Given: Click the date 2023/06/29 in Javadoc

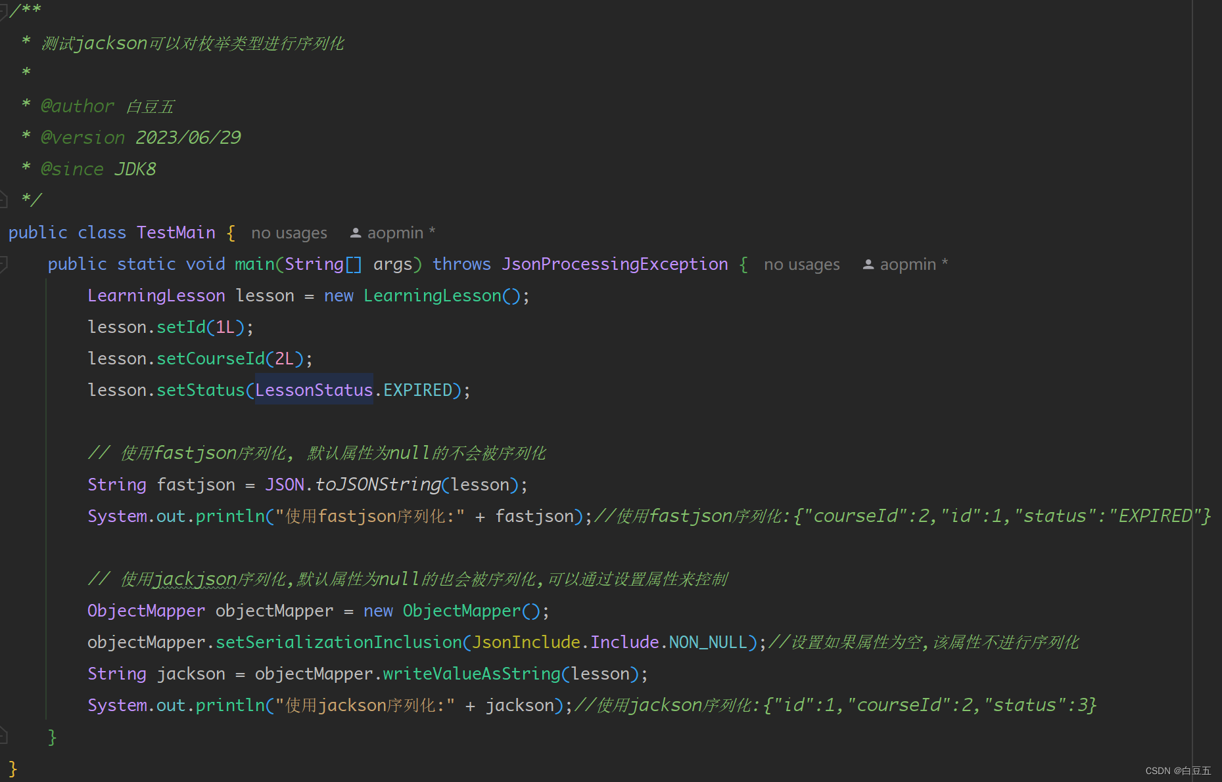Looking at the screenshot, I should tap(189, 138).
